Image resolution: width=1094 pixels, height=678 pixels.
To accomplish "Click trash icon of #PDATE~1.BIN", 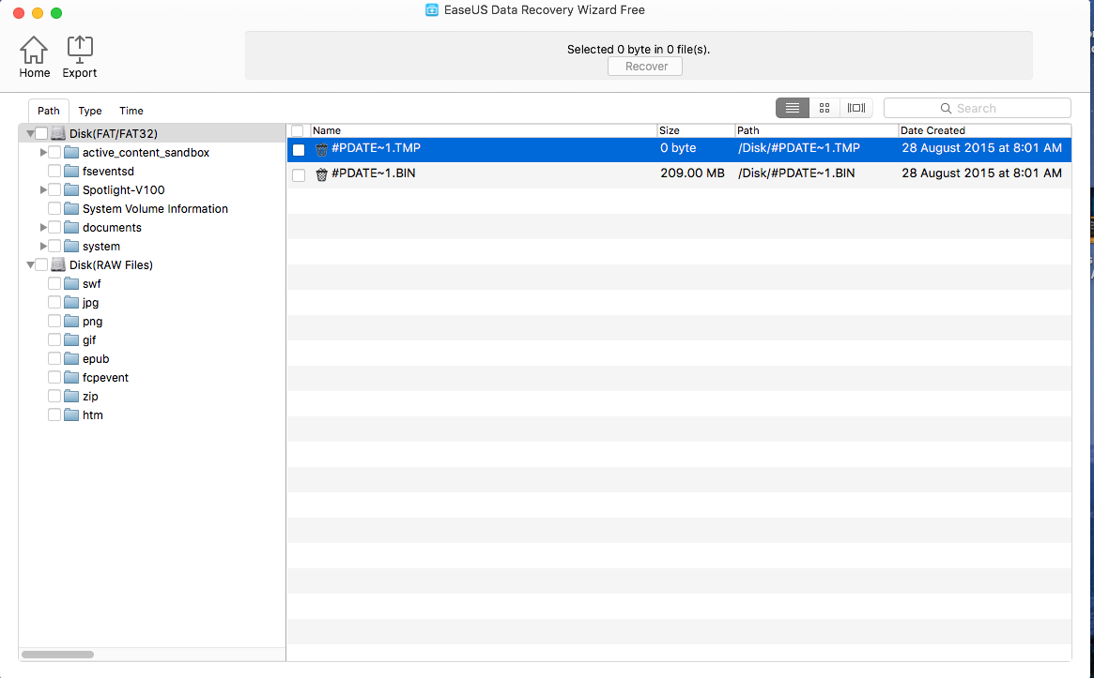I will [321, 174].
